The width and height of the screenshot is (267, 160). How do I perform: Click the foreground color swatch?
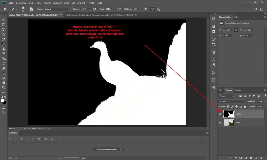click(3, 100)
